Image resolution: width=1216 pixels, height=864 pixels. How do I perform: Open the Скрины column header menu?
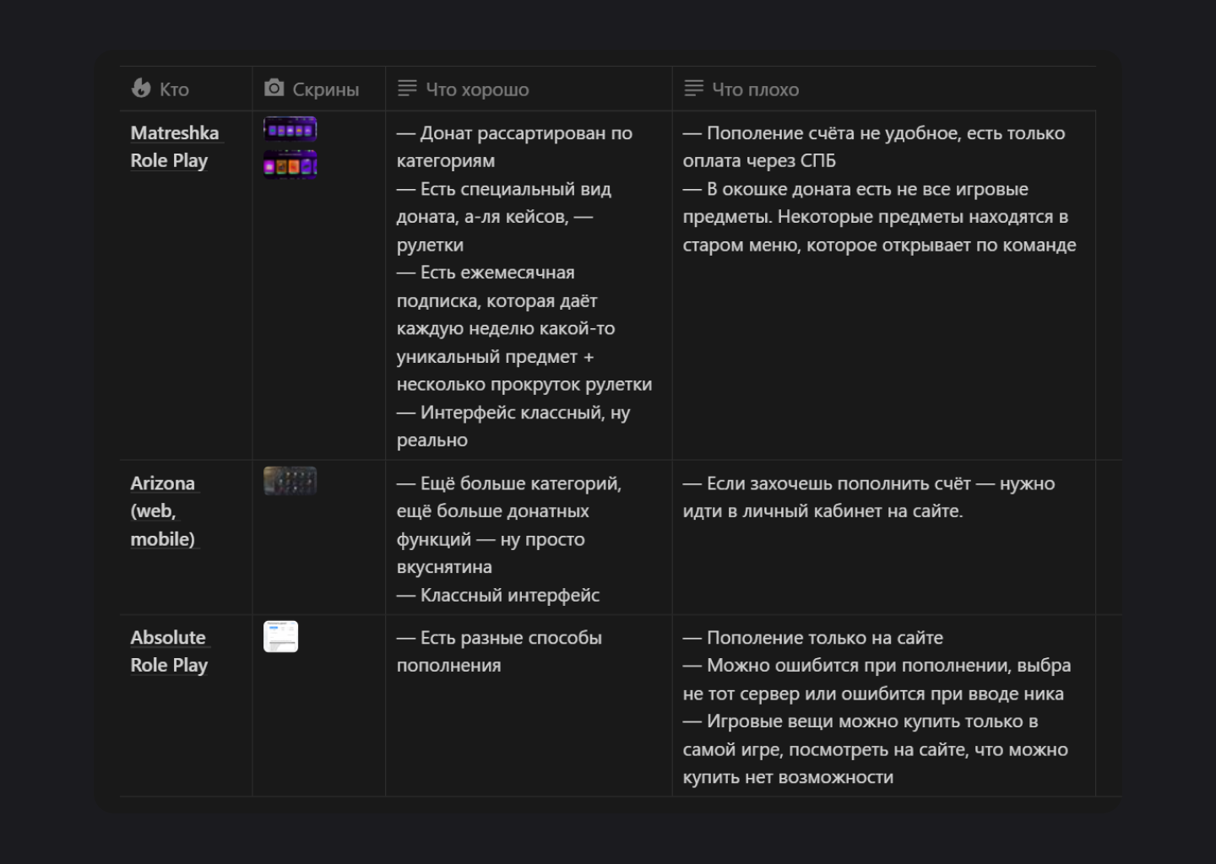coord(325,89)
